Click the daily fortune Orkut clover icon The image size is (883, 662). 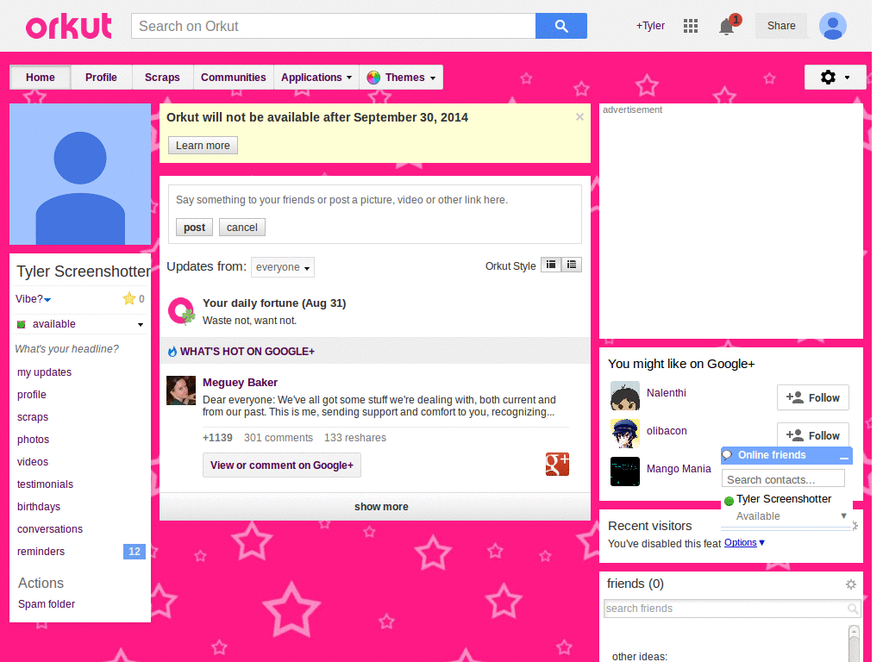pyautogui.click(x=181, y=311)
